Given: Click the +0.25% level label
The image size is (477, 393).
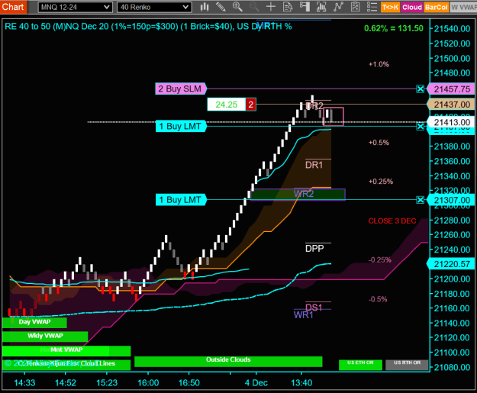Looking at the screenshot, I should point(381,182).
